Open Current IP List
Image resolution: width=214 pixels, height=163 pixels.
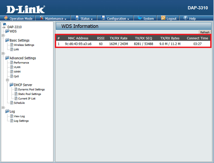tap(27, 99)
